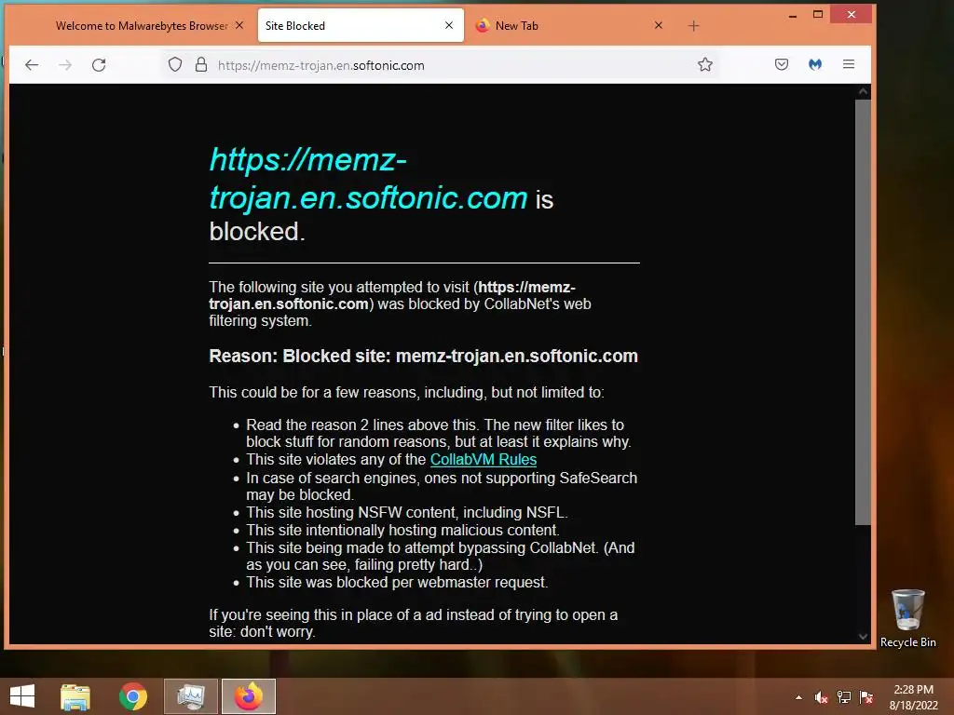Open the Malwarebytes Browser Guard extension
Viewport: 954px width, 715px height.
815,64
